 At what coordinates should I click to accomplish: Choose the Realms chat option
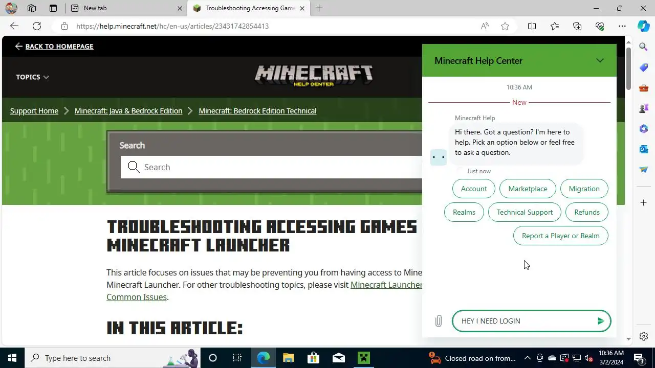pyautogui.click(x=464, y=212)
